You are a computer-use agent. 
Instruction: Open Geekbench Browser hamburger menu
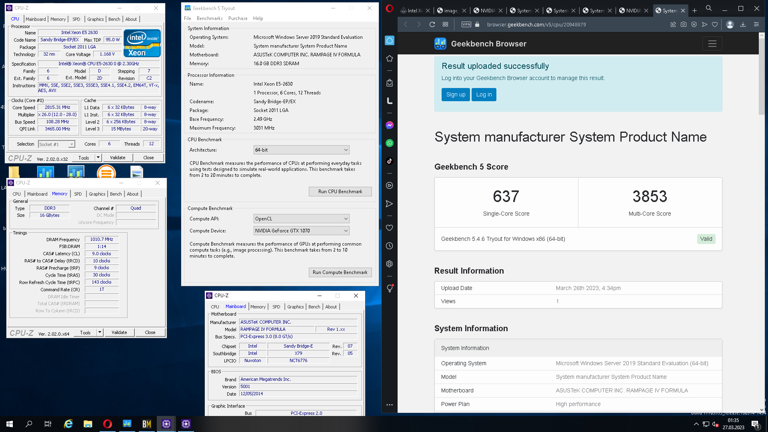(712, 44)
